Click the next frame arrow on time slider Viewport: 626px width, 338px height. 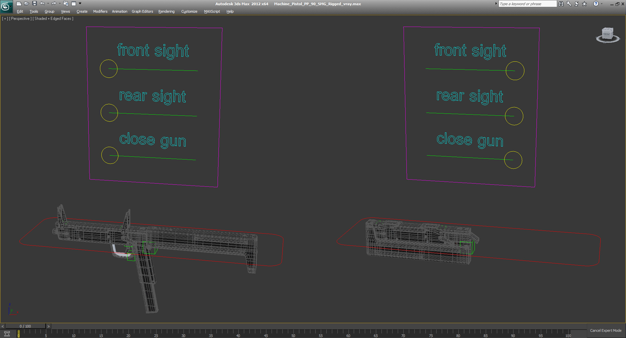48,326
